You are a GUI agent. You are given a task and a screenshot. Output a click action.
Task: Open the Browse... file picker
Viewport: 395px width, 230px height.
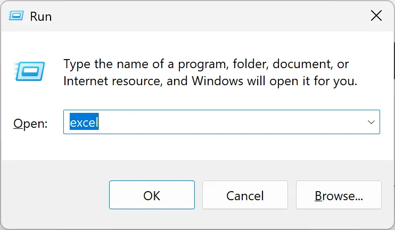point(339,195)
